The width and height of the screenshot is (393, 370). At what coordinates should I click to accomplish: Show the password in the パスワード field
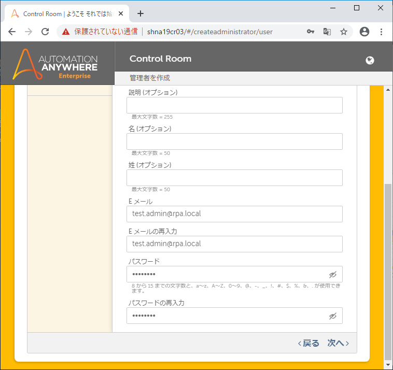click(332, 275)
